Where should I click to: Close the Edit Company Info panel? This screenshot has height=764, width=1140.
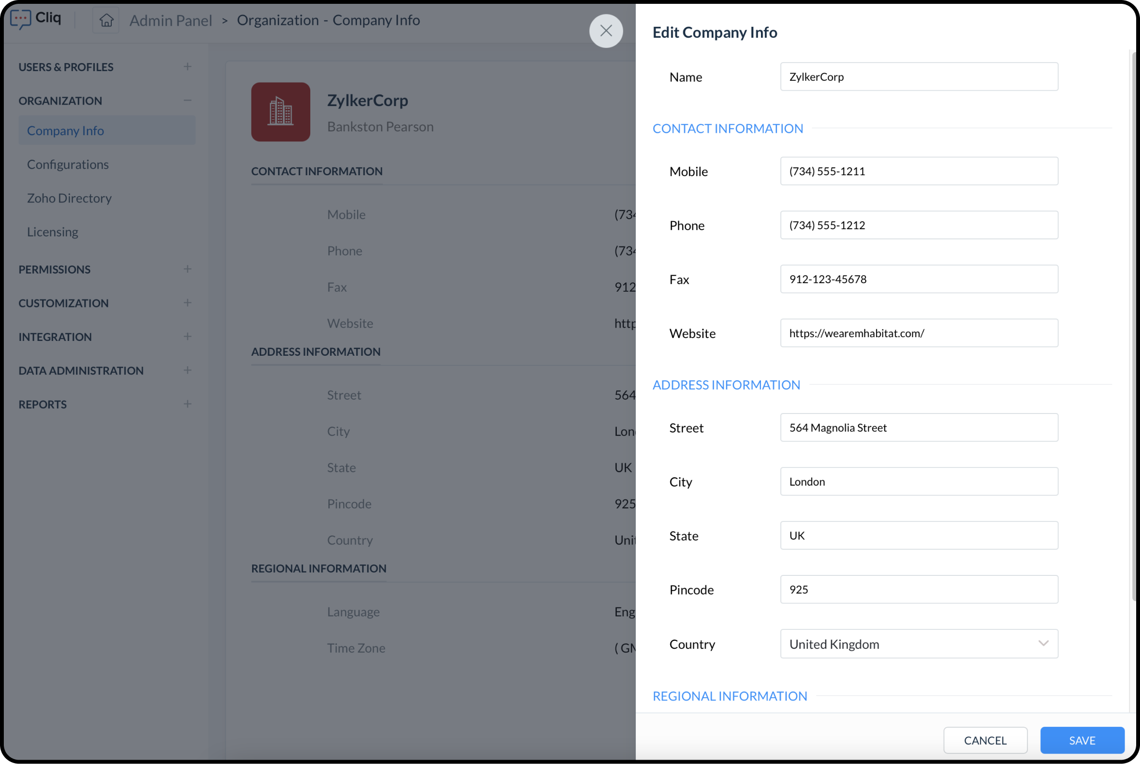pos(605,31)
